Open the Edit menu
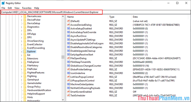The height and width of the screenshot is (102, 191). (10, 8)
